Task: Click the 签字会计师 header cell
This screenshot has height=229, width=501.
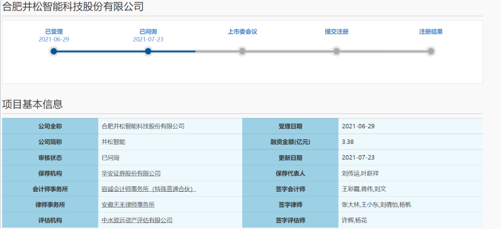Action: point(291,189)
